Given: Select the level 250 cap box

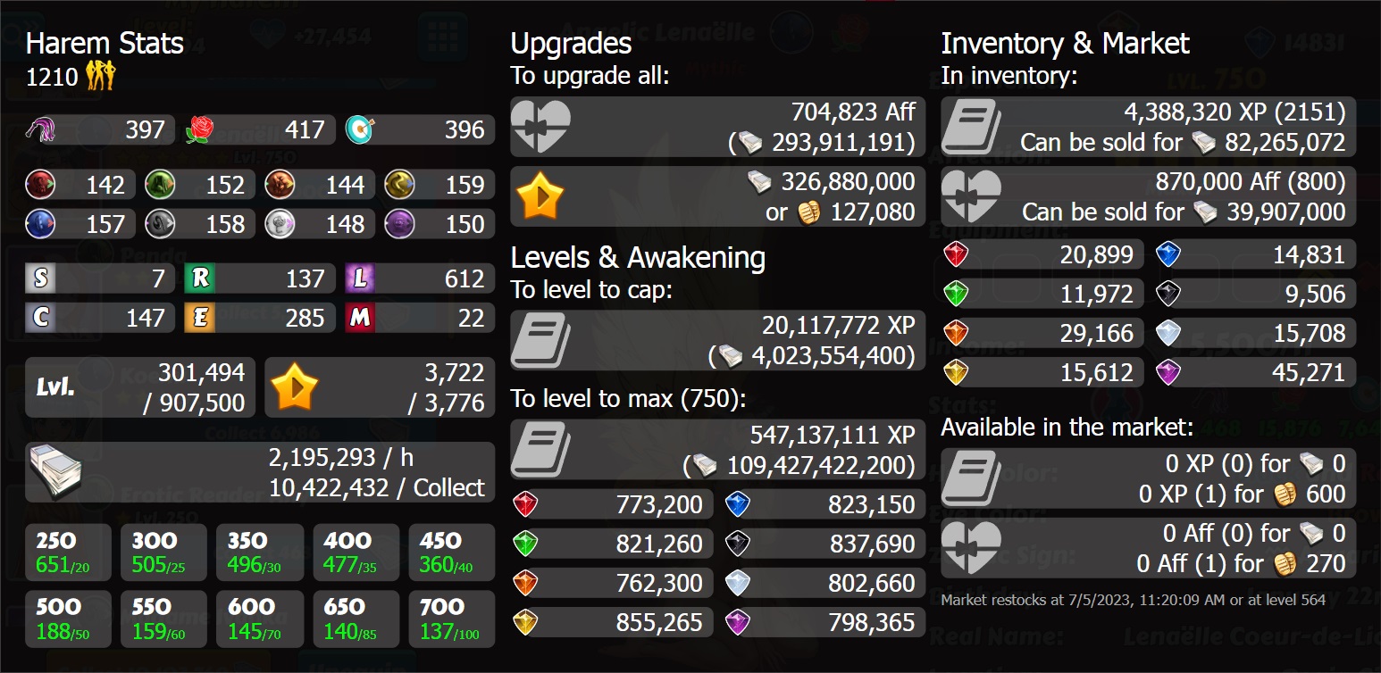Looking at the screenshot, I should 68,553.
